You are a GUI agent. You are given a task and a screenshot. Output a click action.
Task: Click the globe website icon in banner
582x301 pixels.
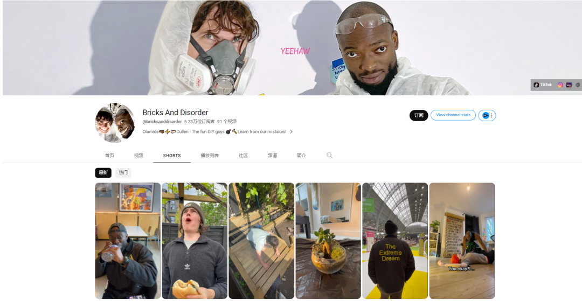pyautogui.click(x=578, y=85)
